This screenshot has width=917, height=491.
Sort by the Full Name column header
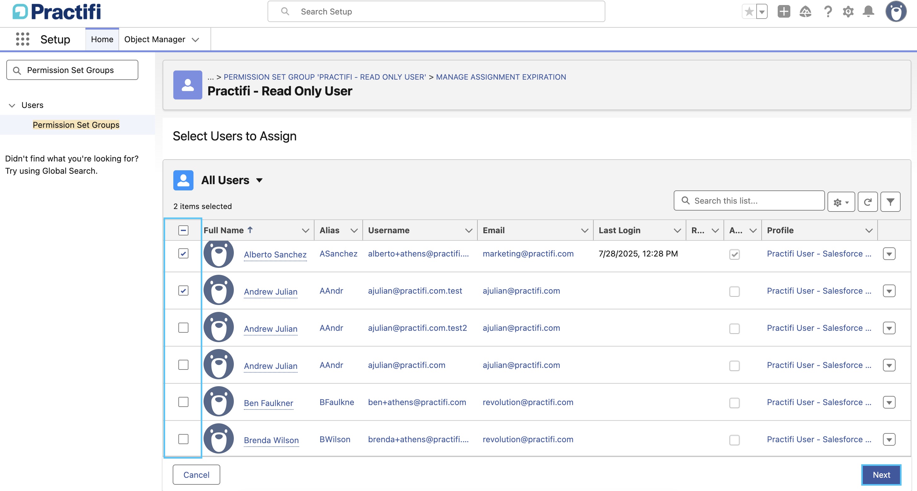(223, 230)
